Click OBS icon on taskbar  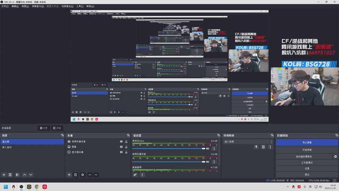click(x=21, y=187)
